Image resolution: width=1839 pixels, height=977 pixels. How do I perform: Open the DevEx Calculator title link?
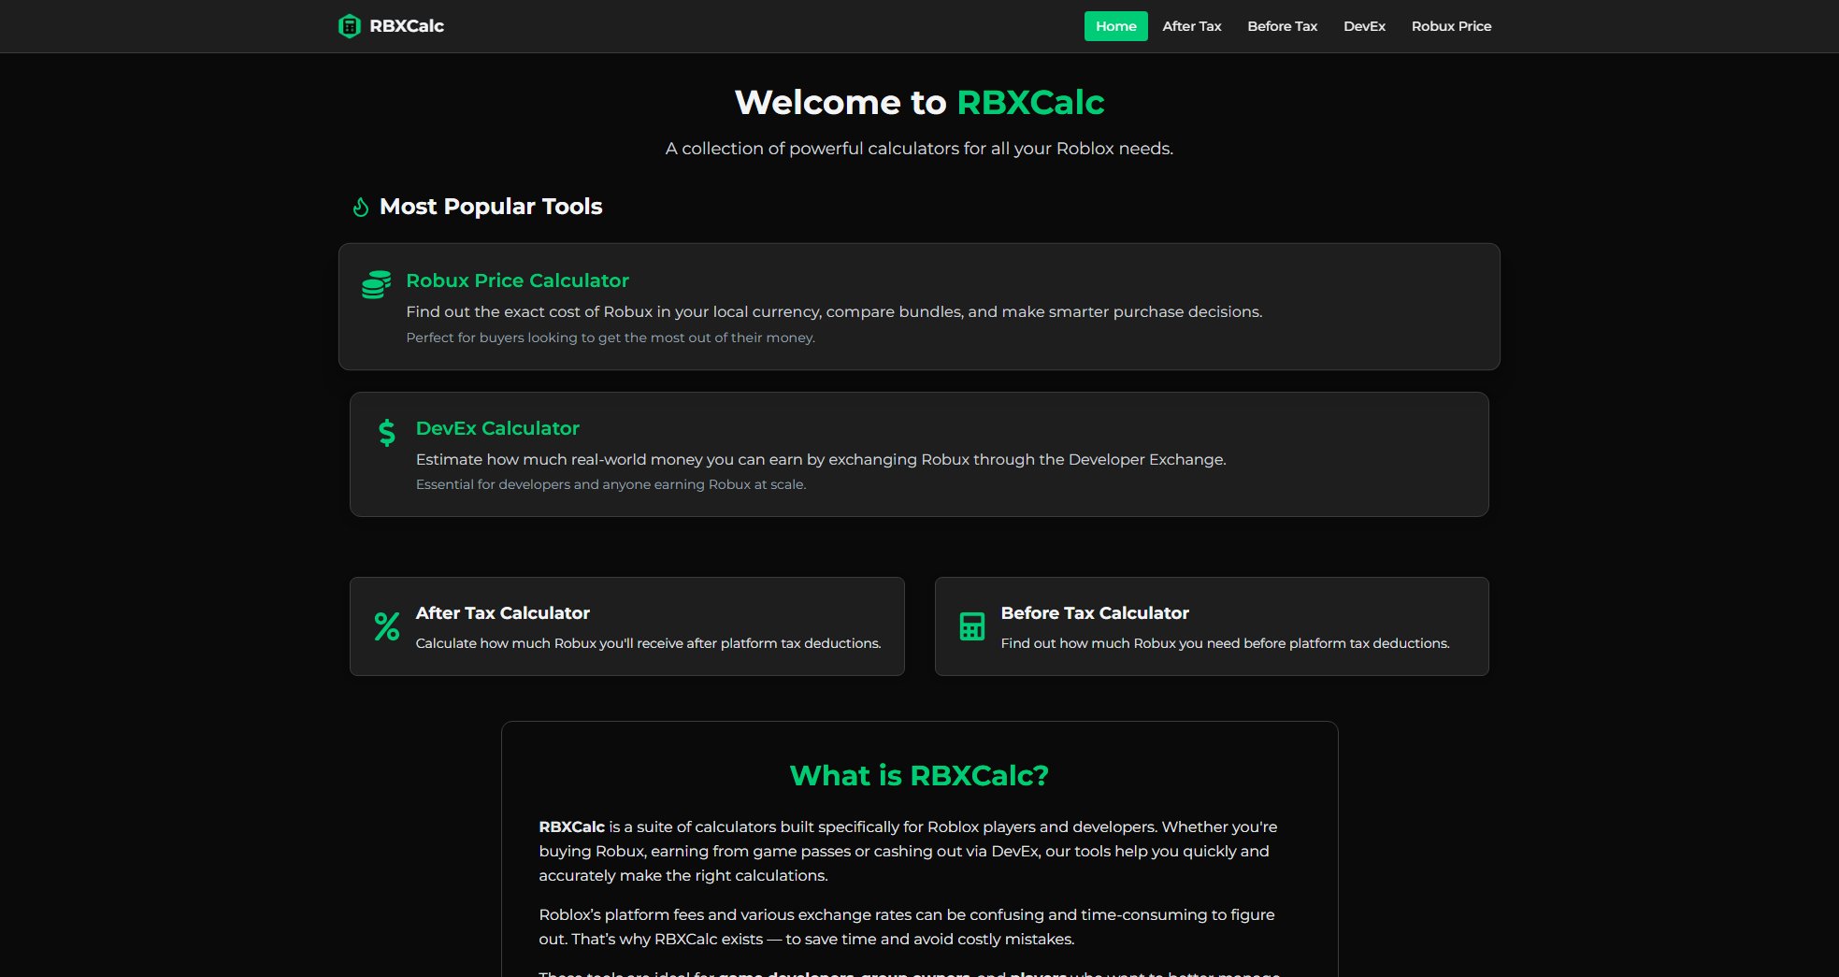tap(497, 428)
